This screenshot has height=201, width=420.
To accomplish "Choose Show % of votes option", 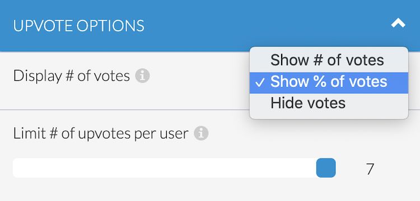I will click(329, 82).
